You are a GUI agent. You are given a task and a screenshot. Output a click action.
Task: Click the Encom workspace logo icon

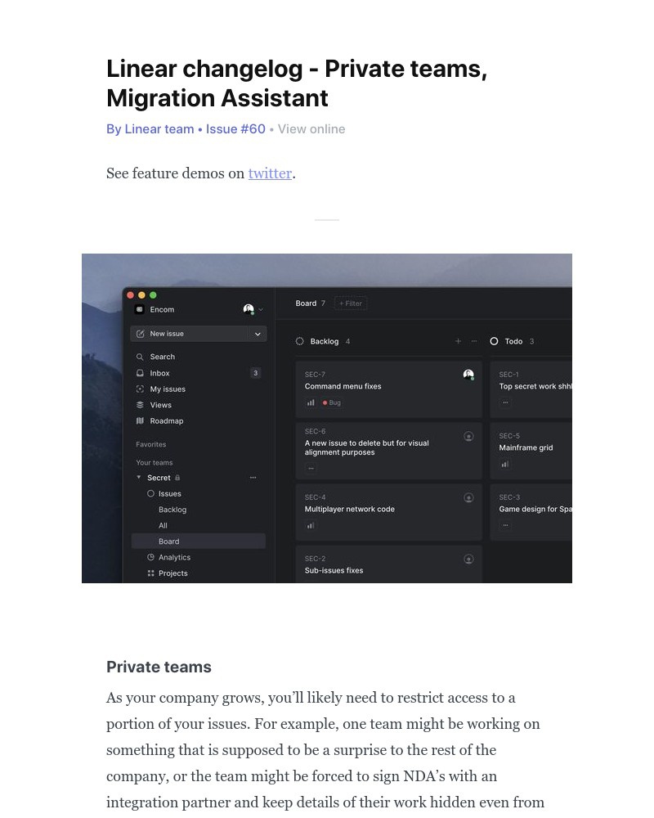[139, 309]
